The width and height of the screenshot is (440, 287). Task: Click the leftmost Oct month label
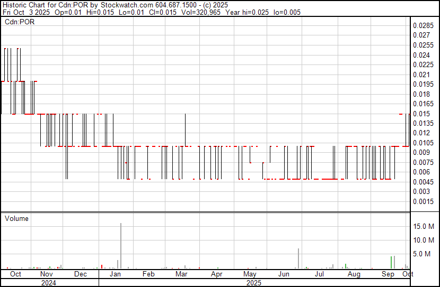point(15,274)
